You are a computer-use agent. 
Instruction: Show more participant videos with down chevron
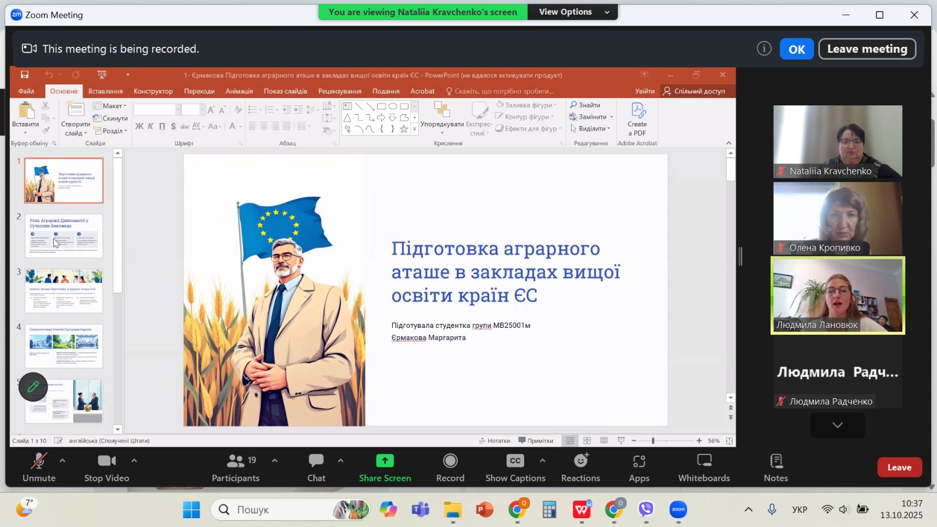(x=837, y=425)
